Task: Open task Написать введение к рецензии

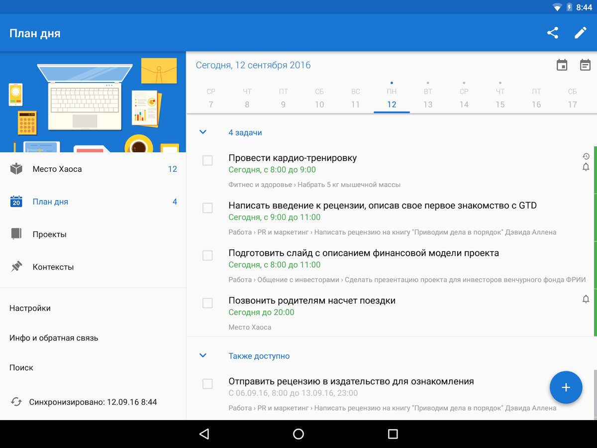Action: point(382,206)
